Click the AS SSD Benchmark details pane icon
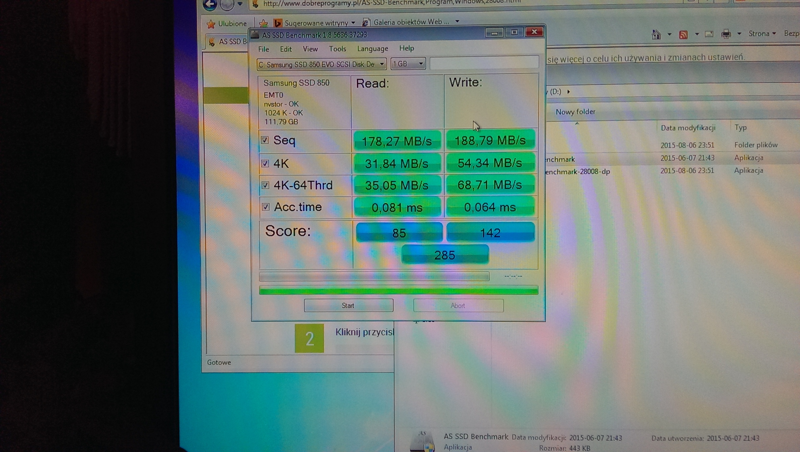 click(422, 442)
